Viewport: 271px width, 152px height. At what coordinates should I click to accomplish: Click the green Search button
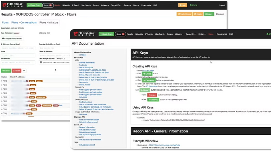(x=6, y=71)
